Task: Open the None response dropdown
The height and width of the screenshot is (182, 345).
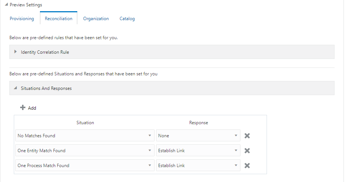Action: 236,136
